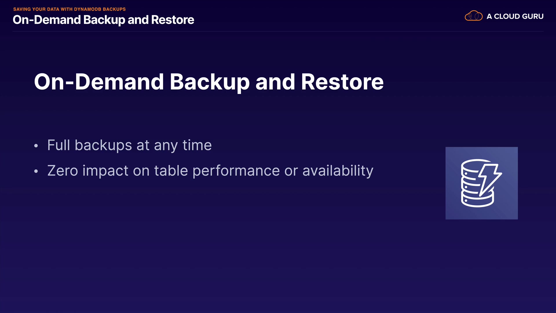556x313 pixels.
Task: Click the word 'Full' in the first bullet
Action: pos(59,145)
